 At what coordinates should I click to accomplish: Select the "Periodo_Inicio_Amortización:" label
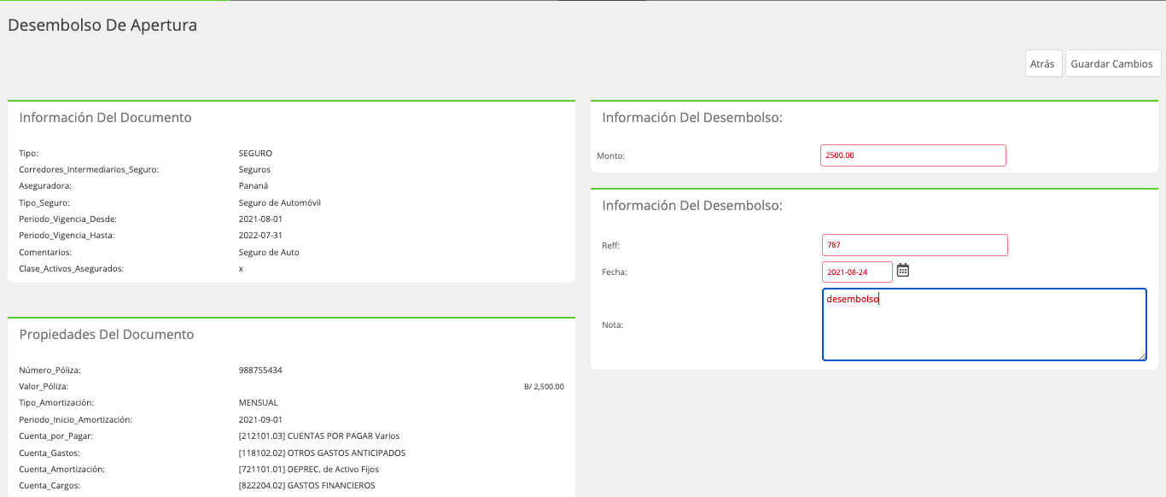coord(76,420)
